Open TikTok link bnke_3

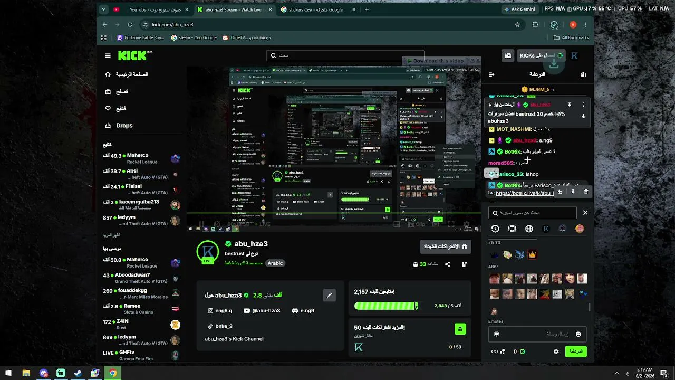tap(220, 326)
